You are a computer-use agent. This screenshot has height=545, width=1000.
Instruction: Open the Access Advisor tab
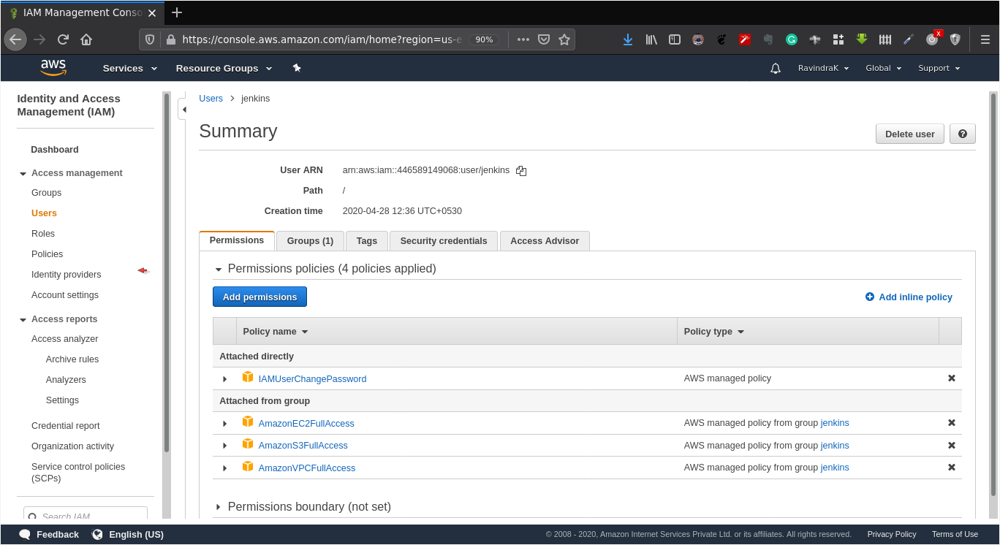click(x=545, y=241)
